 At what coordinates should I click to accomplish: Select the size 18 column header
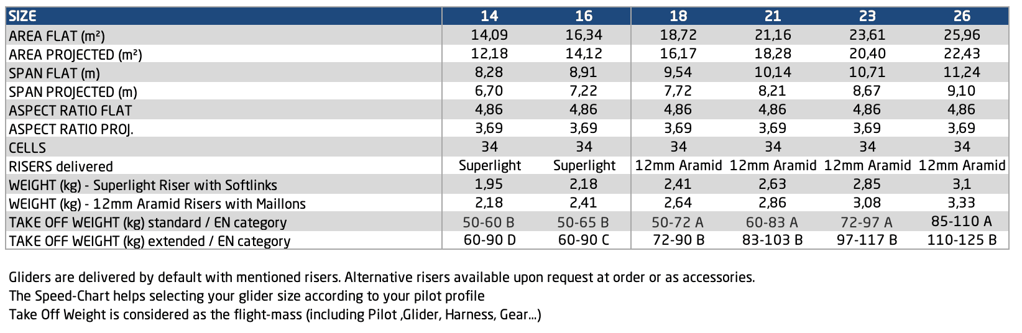(x=678, y=16)
